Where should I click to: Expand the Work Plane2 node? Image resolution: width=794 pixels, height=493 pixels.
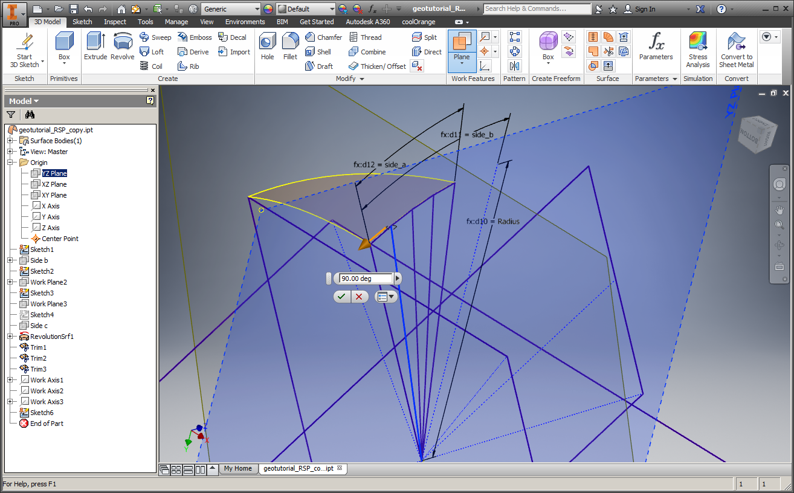[x=10, y=282]
